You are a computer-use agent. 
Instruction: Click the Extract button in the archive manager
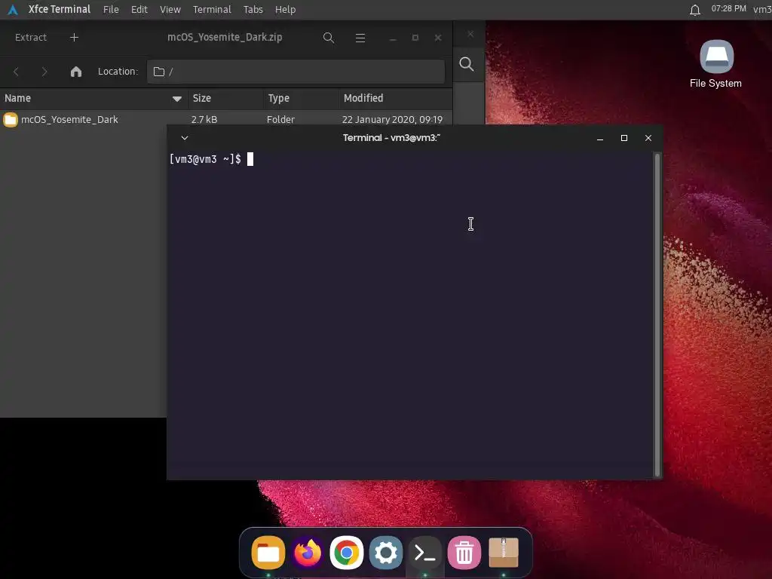(x=30, y=38)
